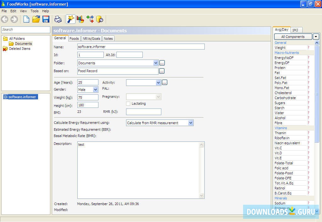Open the NRVs/Goals tab
Viewport: 322px width, 222px height.
(x=92, y=39)
